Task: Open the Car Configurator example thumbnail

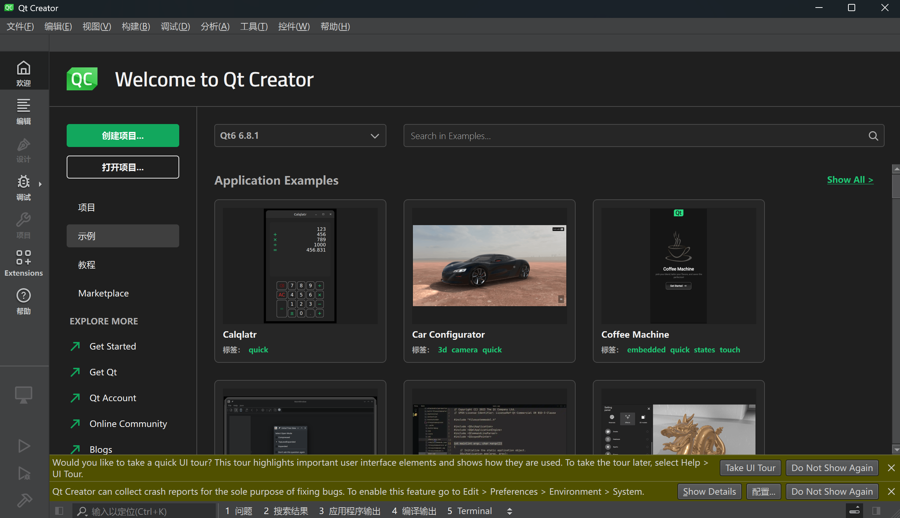Action: point(489,266)
